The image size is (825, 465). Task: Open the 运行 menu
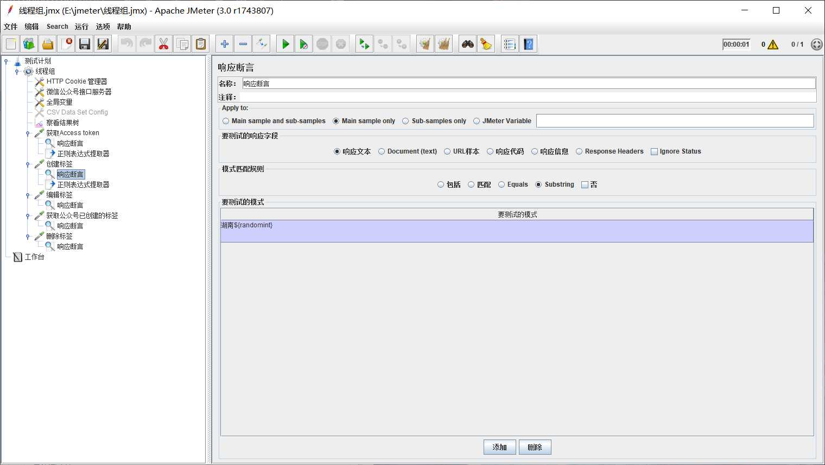point(81,27)
